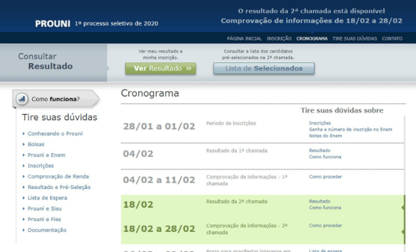Viewport: 416px width, 252px height.
Task: Click Como proceder in the 18/02 a 28/02 row
Action: [x=325, y=226]
